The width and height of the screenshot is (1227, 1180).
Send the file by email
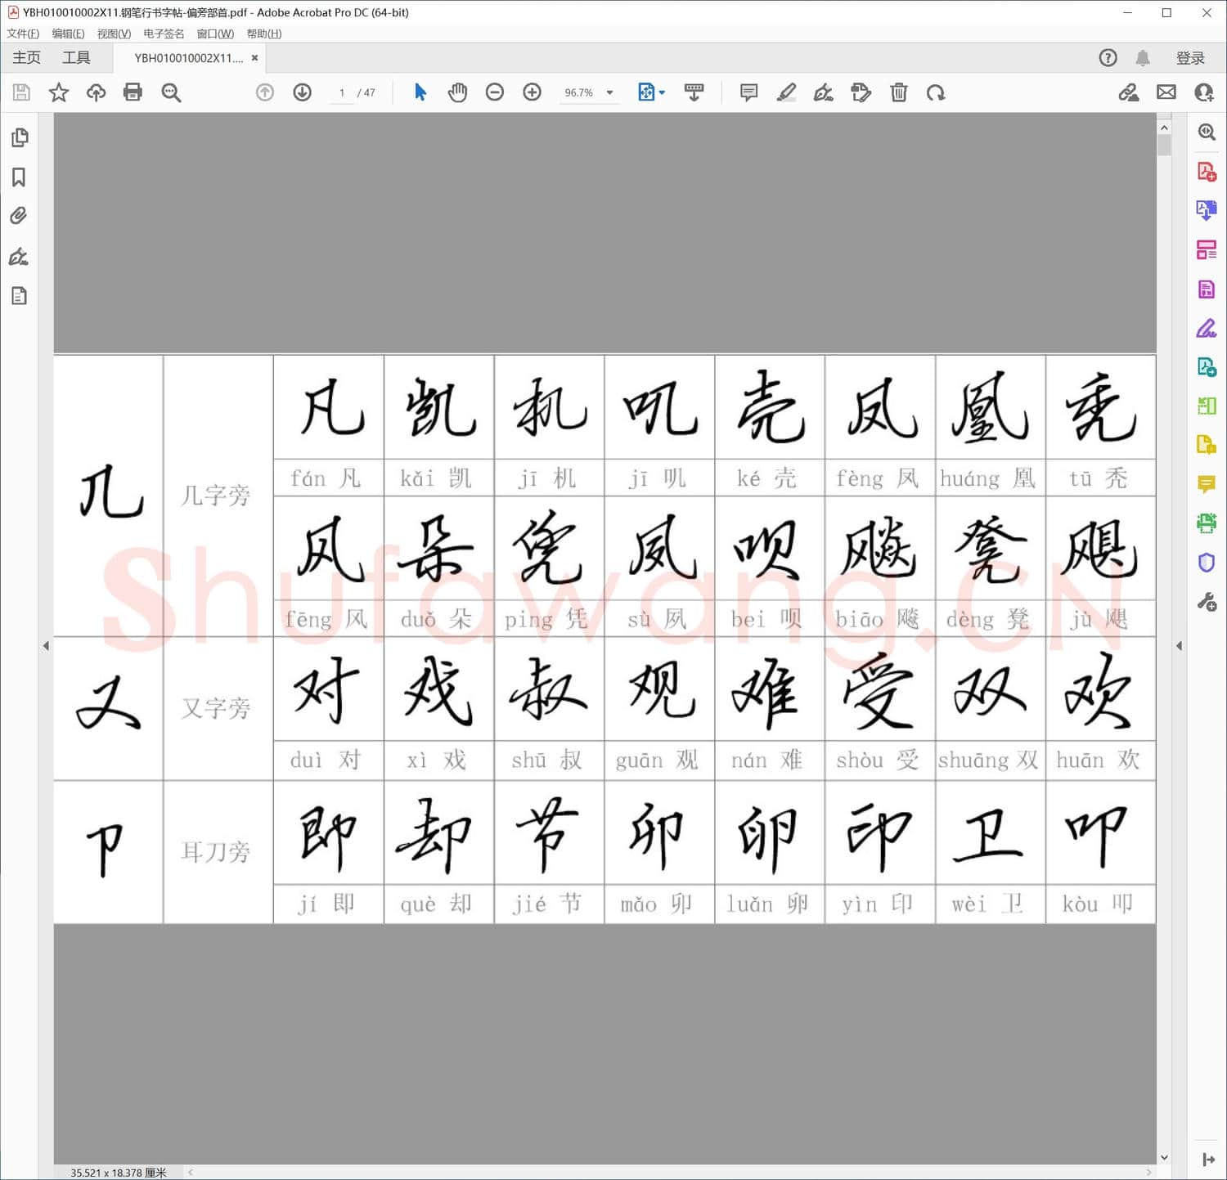click(x=1166, y=92)
